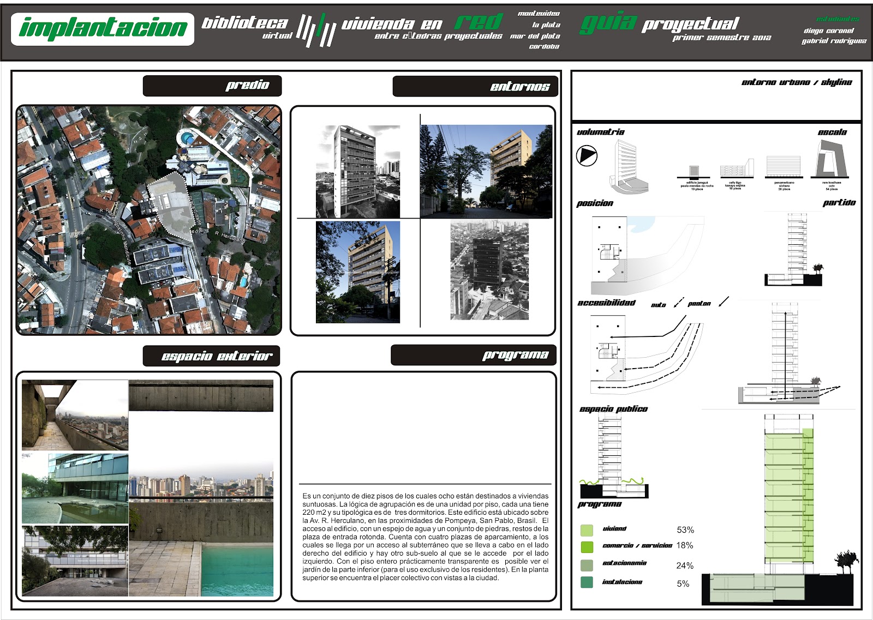The width and height of the screenshot is (873, 620).
Task: Select the comercio / servicios green swatch
Action: click(587, 547)
